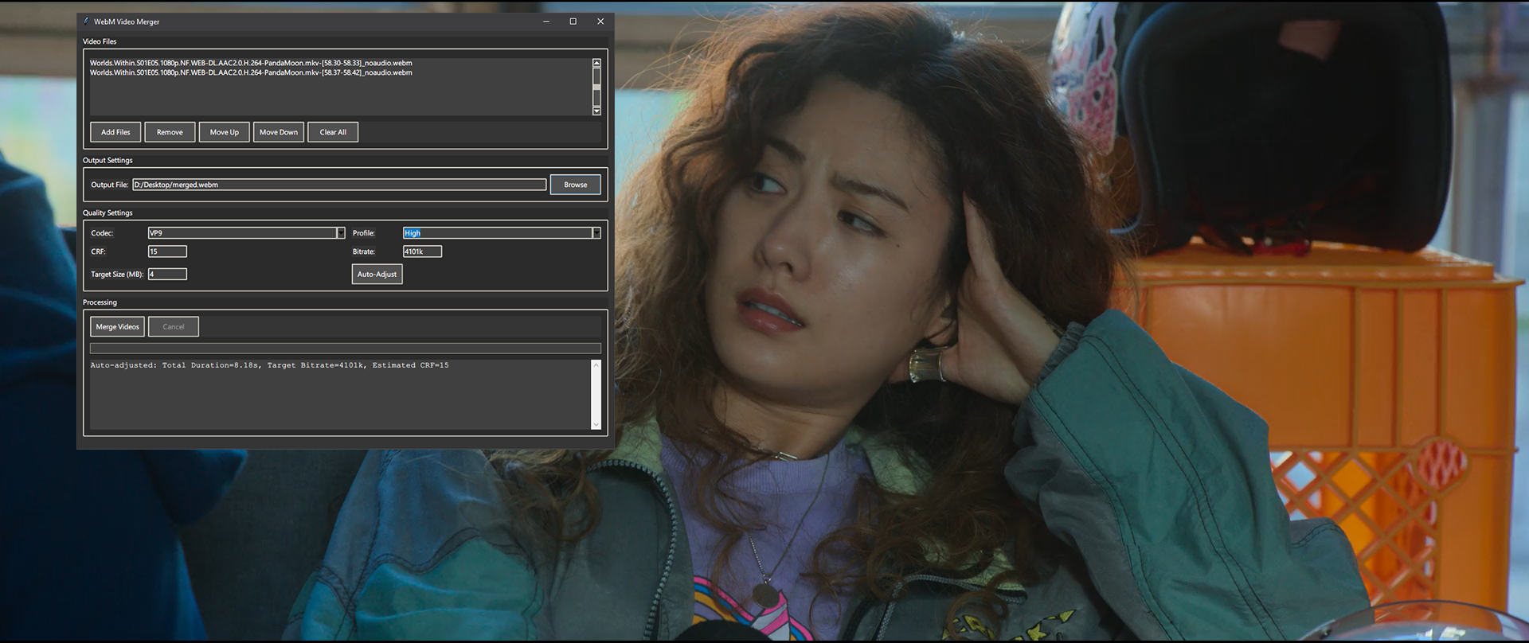Browse for the output file location
The height and width of the screenshot is (643, 1529).
[x=576, y=185]
